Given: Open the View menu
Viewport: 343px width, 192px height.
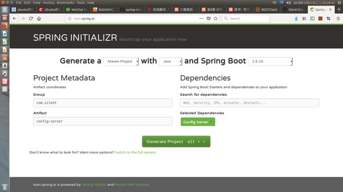Looking at the screenshot, I should (36, 3).
